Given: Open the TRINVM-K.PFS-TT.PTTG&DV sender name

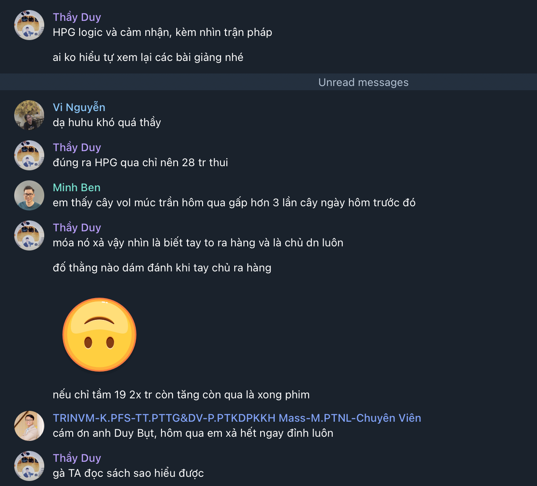Looking at the screenshot, I should 237,418.
